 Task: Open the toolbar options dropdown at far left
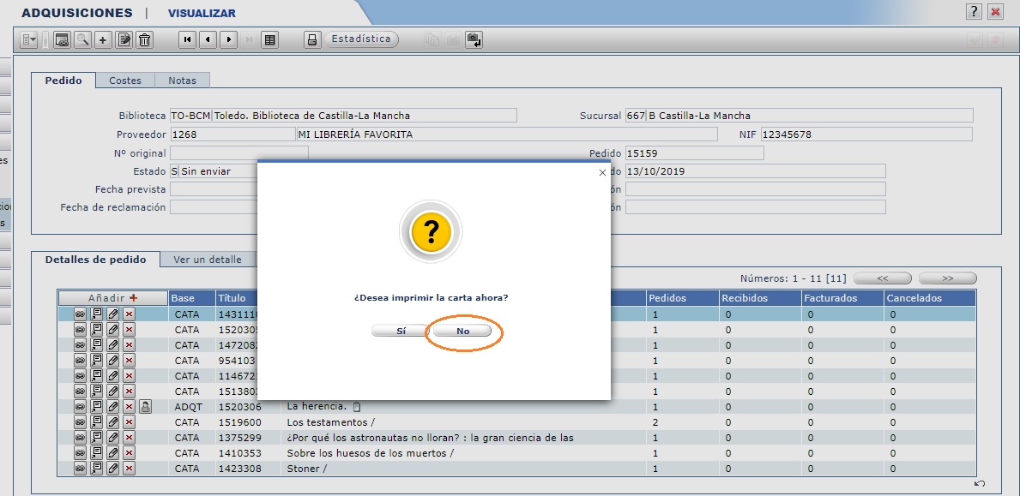(x=28, y=39)
